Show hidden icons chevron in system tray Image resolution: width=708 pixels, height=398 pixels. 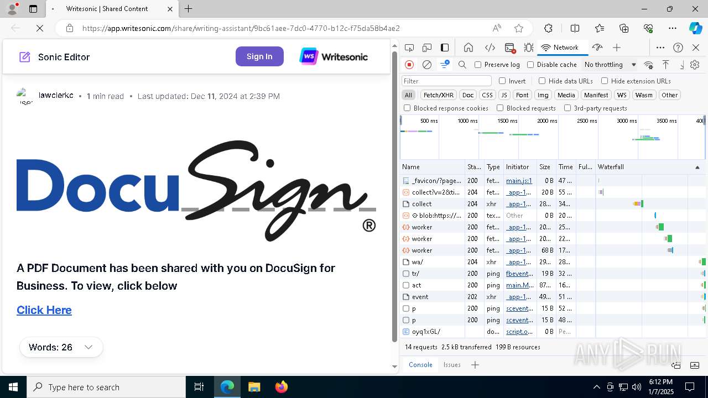click(x=596, y=387)
